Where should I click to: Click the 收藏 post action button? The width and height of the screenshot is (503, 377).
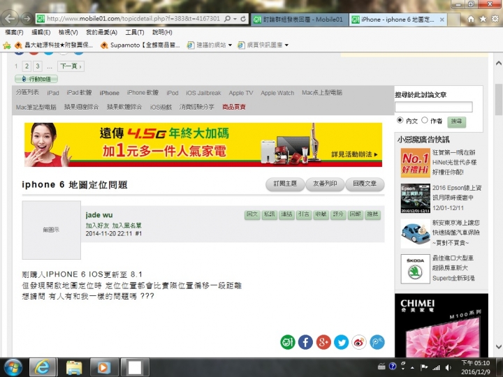(321, 214)
